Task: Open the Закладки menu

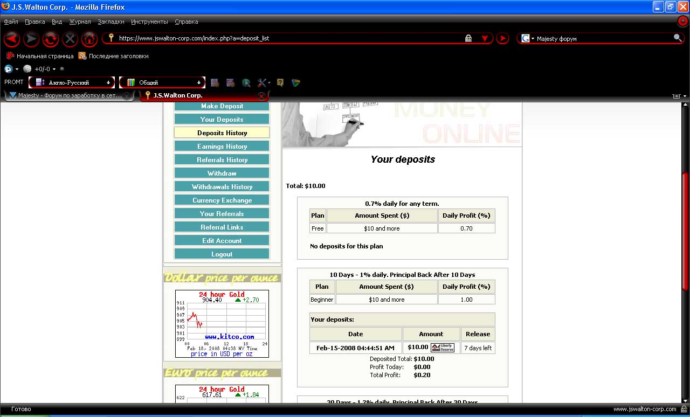Action: [111, 22]
